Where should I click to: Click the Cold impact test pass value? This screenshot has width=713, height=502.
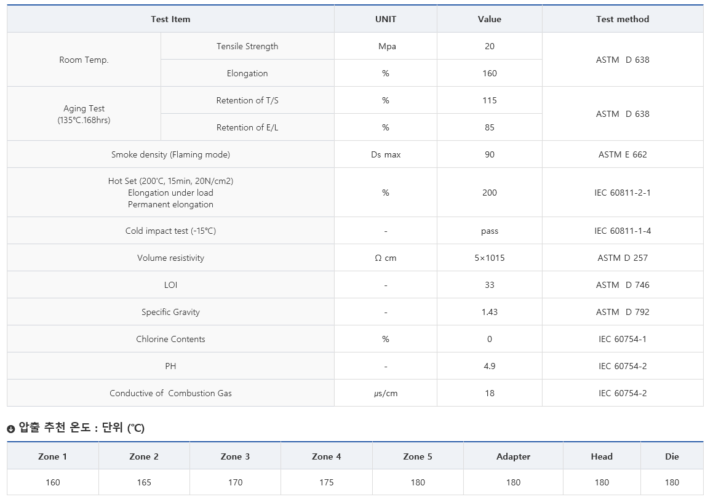point(489,231)
